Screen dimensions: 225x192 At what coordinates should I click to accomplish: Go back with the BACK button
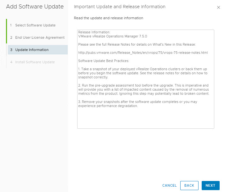189,185
